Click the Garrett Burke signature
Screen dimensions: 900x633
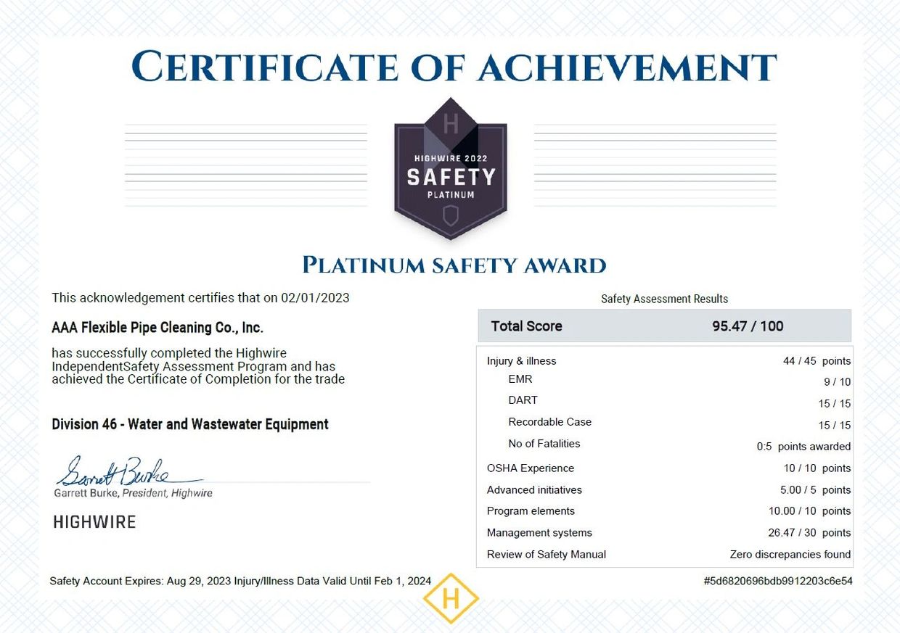116,472
